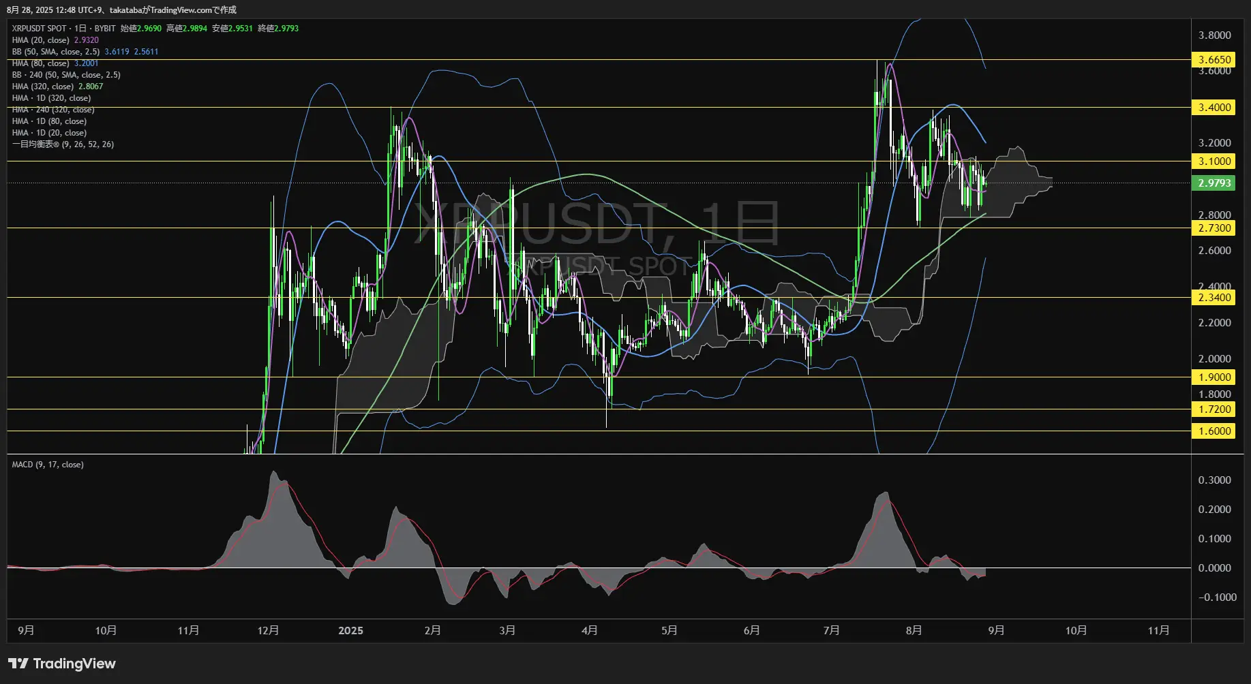Select the BB · 240 indicator legend
This screenshot has width=1251, height=684.
pos(66,75)
